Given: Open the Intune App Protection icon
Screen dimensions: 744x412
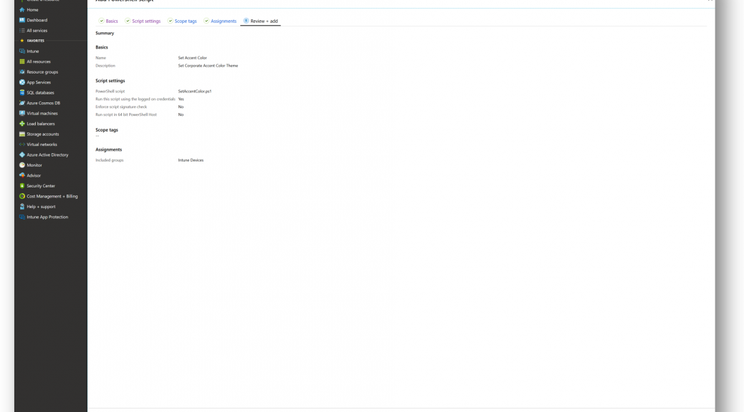Looking at the screenshot, I should click(22, 217).
